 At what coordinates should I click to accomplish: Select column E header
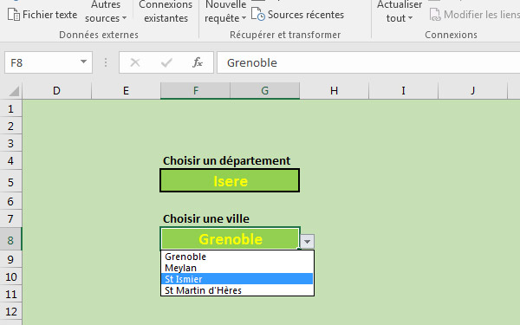(x=126, y=90)
